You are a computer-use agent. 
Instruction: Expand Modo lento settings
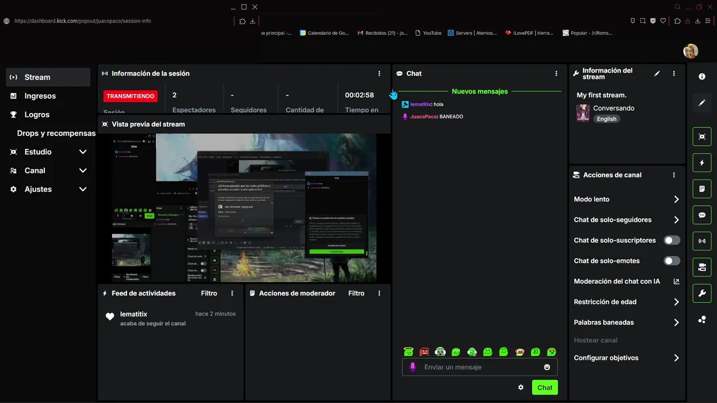627,199
